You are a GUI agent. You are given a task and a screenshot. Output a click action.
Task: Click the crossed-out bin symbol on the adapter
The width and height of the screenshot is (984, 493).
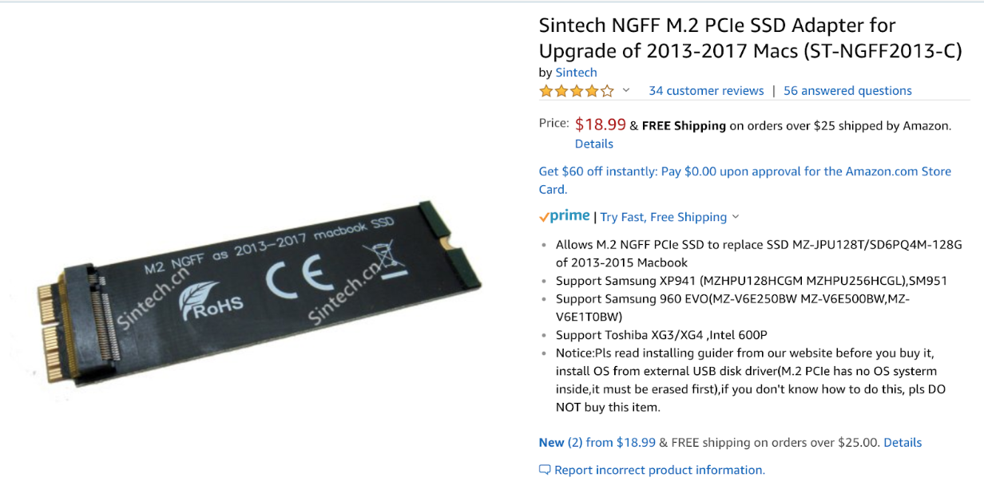coord(383,260)
